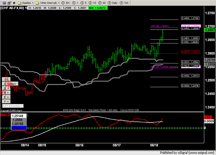Click the D MR2: 1.2689 pivot label
Image resolution: width=216 pixels, height=155 pixels.
click(x=190, y=28)
